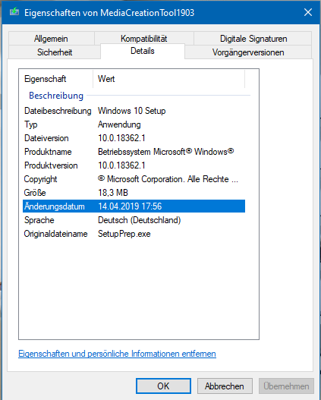Screen dimensions: 321x400
Task: Select the Details tab
Action: (142, 51)
